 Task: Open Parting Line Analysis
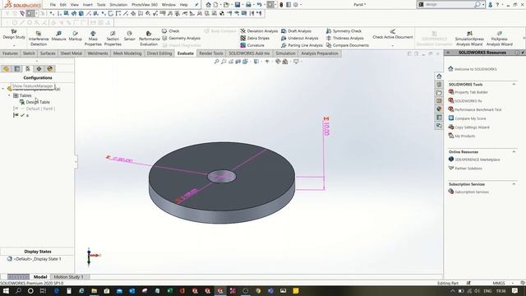point(302,45)
